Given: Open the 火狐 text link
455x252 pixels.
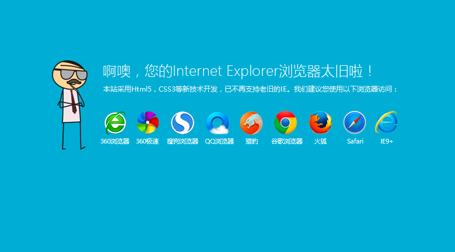Looking at the screenshot, I should click(x=320, y=141).
